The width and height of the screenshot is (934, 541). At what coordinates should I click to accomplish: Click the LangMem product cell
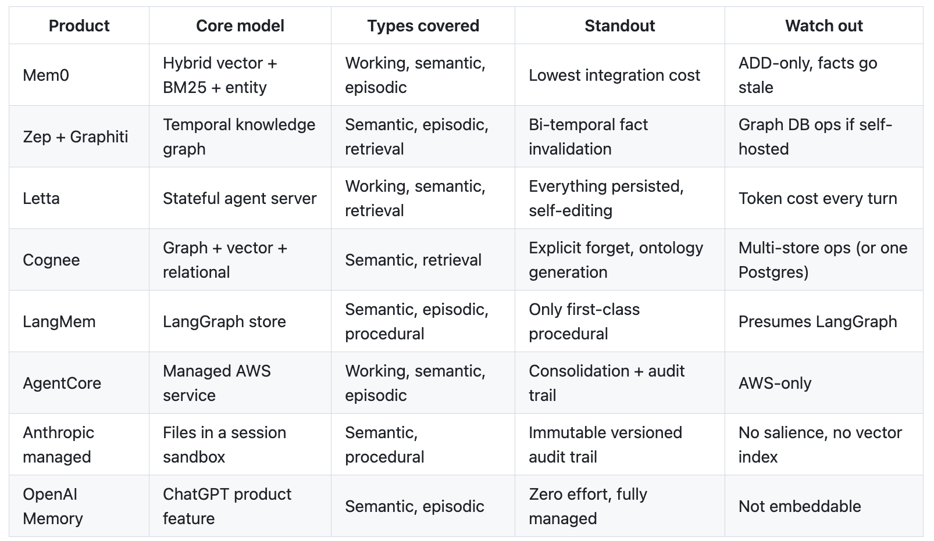tap(79, 321)
